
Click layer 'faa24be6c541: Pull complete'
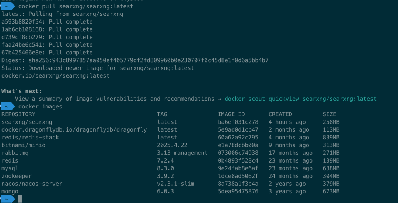click(x=47, y=45)
